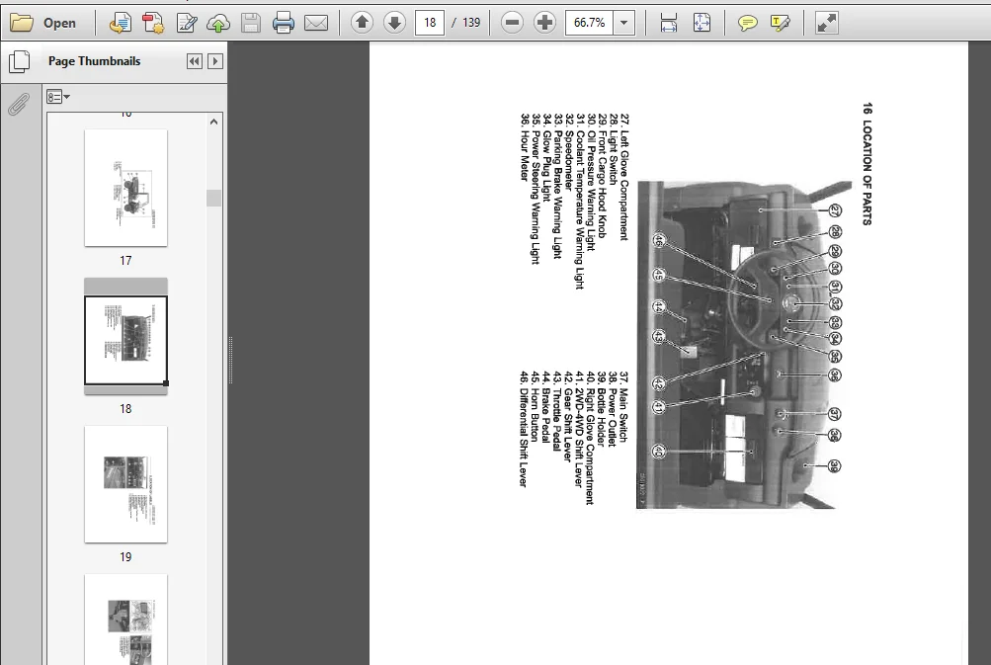The height and width of the screenshot is (665, 991).
Task: Select the page 20 thumbnail at the bottom
Action: (125, 620)
